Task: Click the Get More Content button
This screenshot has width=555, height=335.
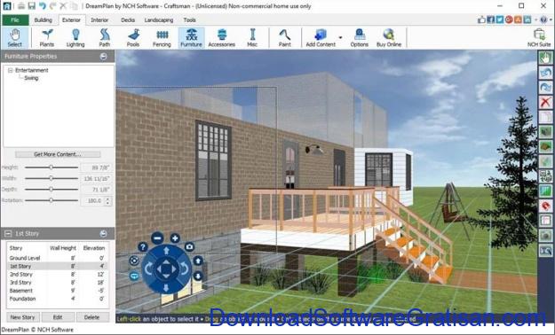Action: pyautogui.click(x=58, y=154)
